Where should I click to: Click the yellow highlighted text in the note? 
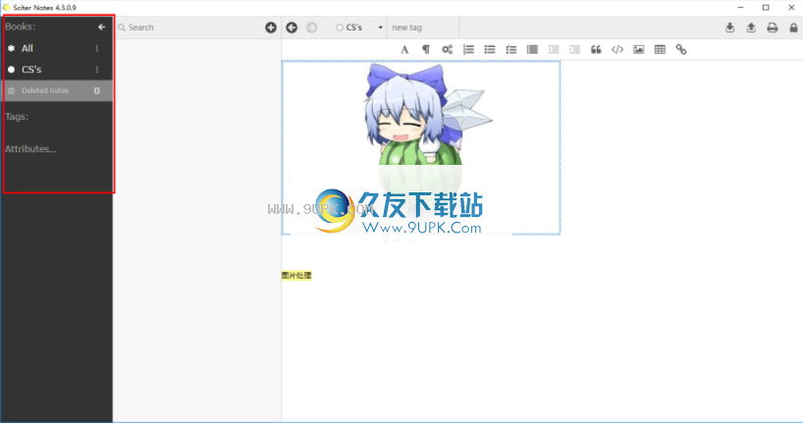click(296, 276)
